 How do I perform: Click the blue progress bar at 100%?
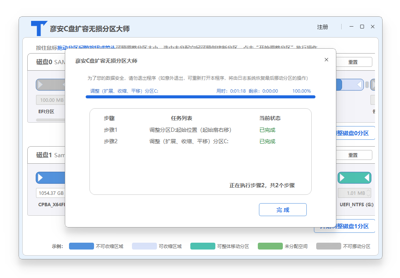click(x=201, y=97)
